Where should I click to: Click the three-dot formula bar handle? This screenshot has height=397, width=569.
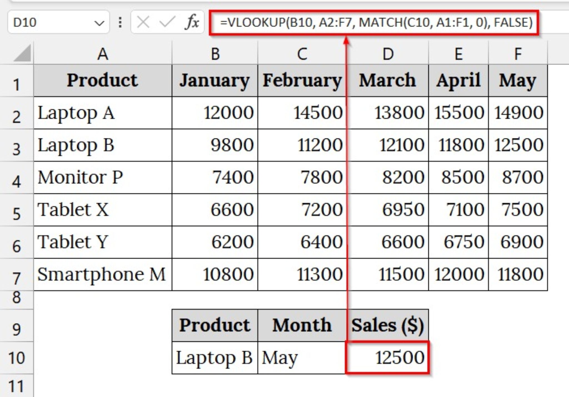[120, 22]
